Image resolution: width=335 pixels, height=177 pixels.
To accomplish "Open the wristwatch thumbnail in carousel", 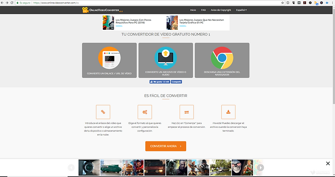I will tap(89, 168).
